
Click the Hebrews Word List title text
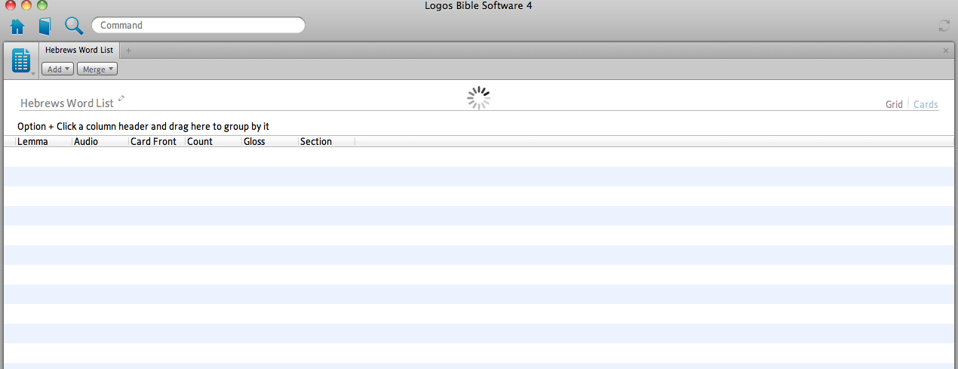click(67, 103)
